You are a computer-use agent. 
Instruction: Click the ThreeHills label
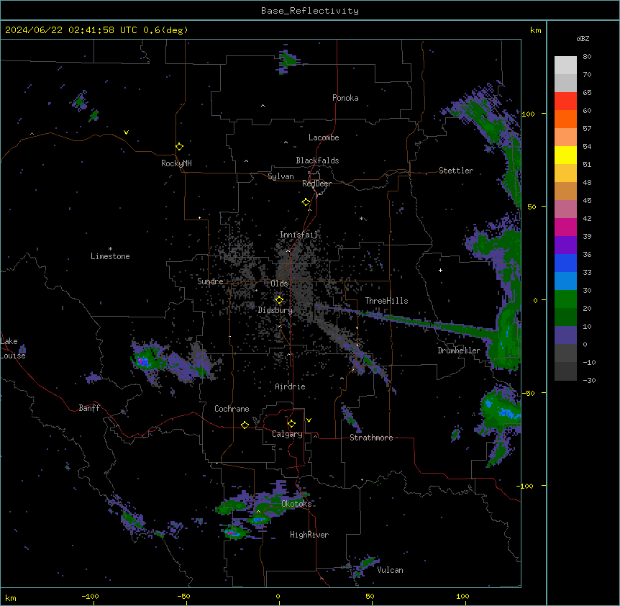click(386, 301)
